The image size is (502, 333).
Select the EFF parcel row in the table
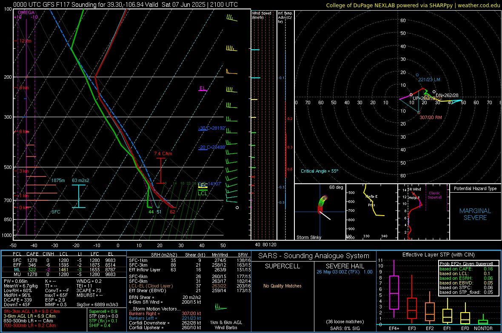point(64,265)
